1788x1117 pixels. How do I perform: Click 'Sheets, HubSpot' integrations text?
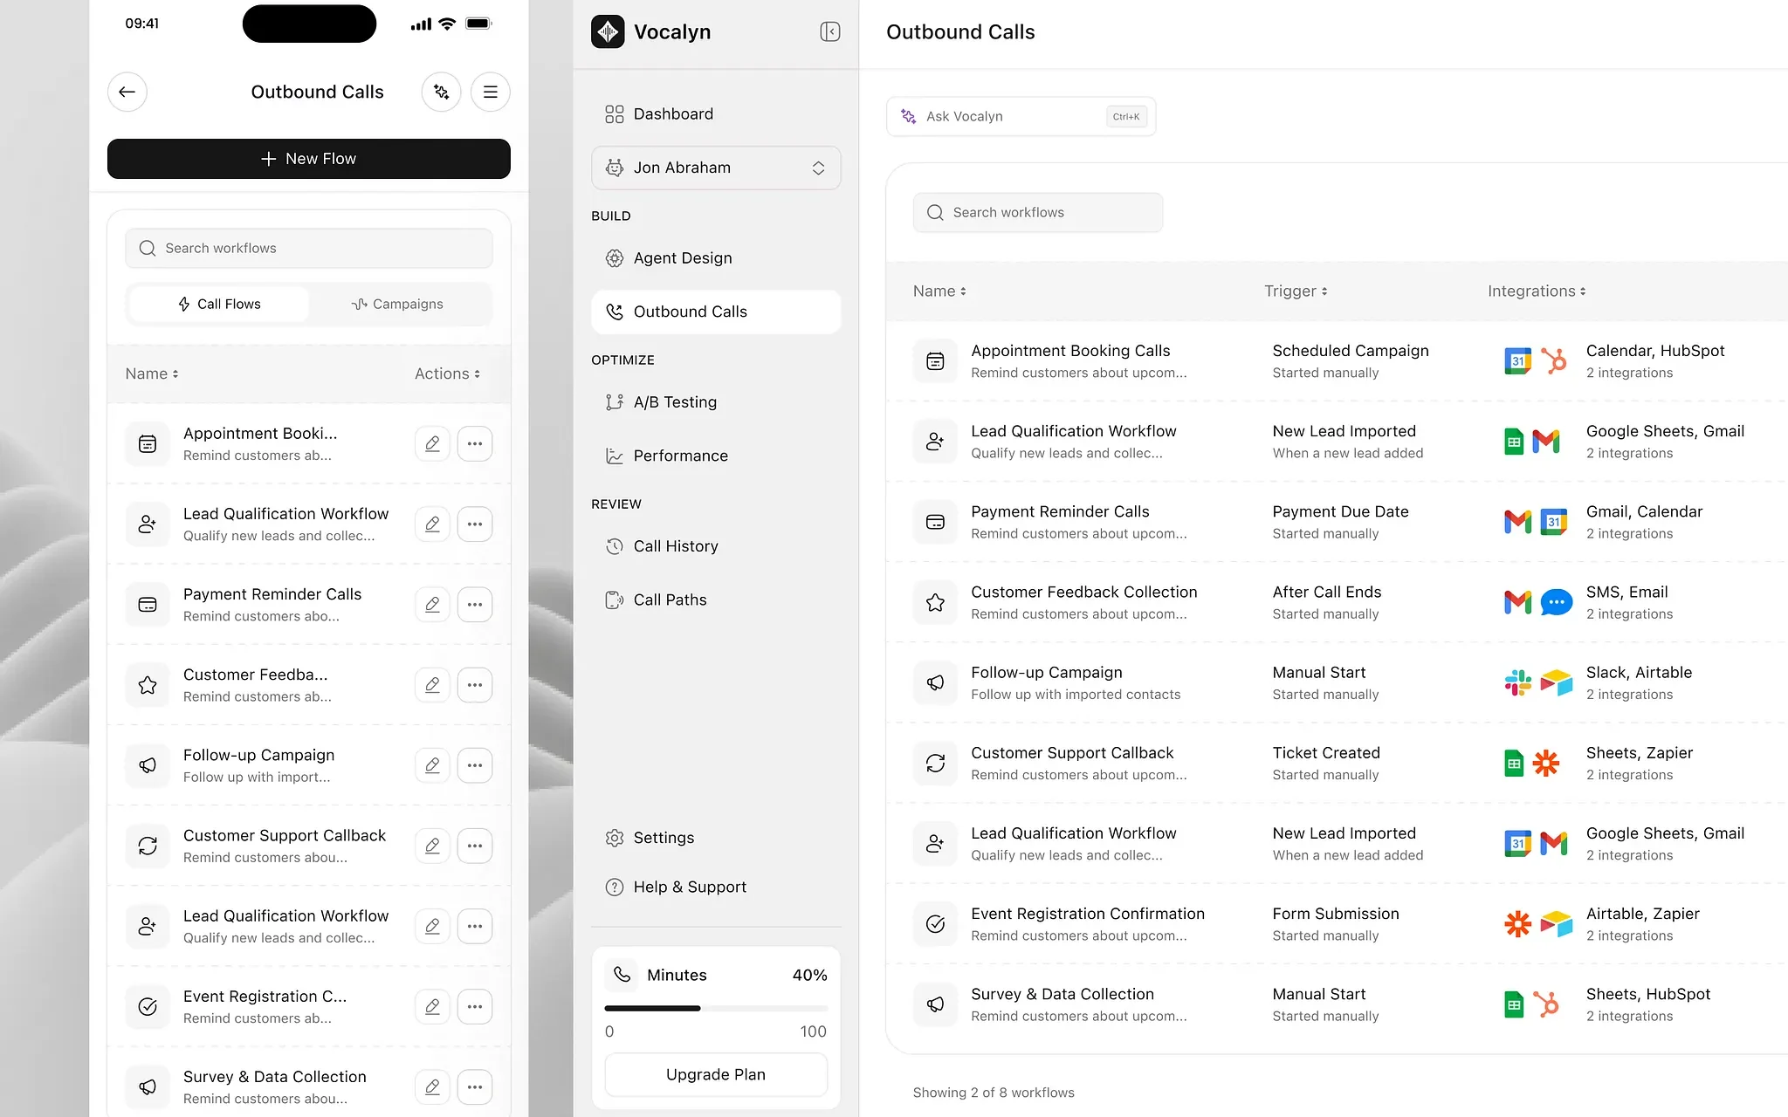(x=1648, y=994)
